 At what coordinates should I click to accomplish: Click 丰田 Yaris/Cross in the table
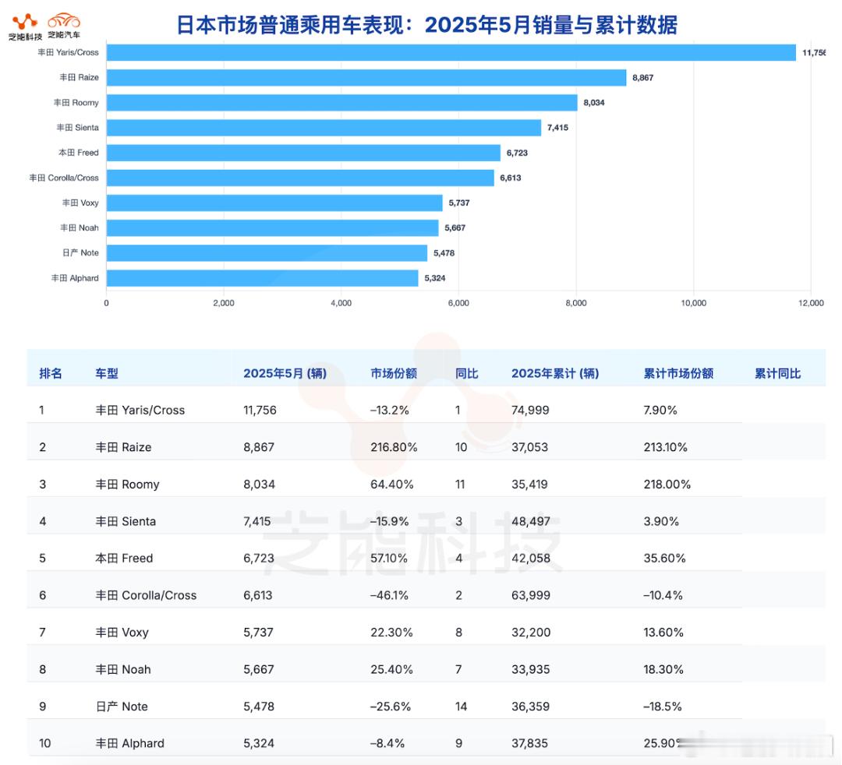(x=140, y=411)
